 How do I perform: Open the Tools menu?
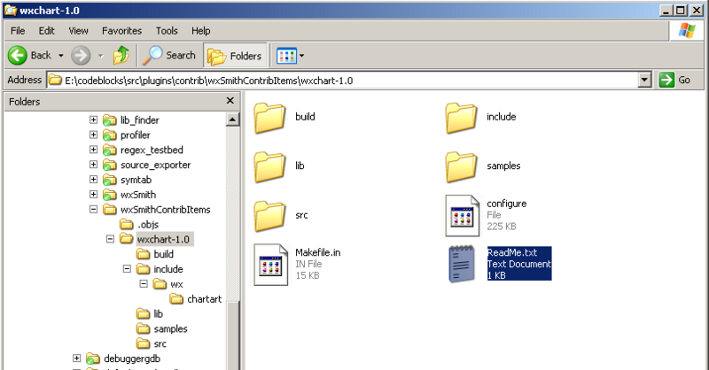tap(167, 31)
